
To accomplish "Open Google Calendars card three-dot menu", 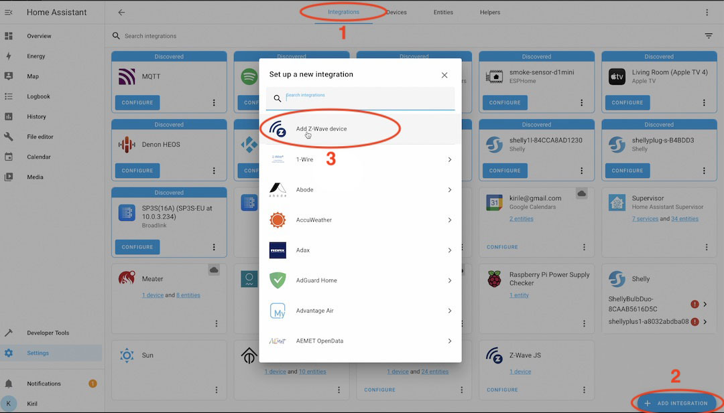I will coord(584,247).
